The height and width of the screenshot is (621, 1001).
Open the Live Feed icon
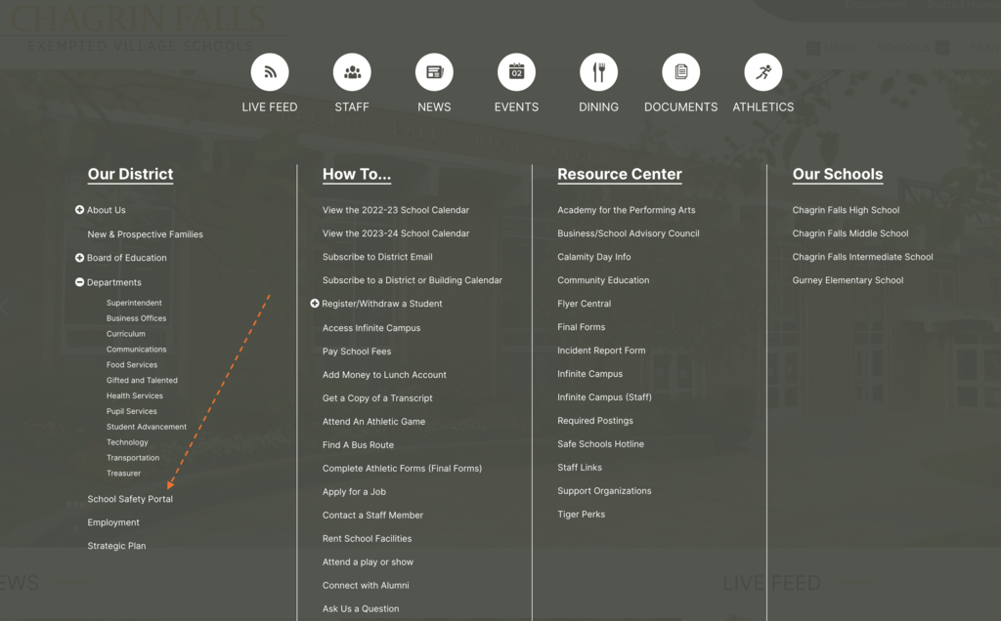(x=270, y=72)
